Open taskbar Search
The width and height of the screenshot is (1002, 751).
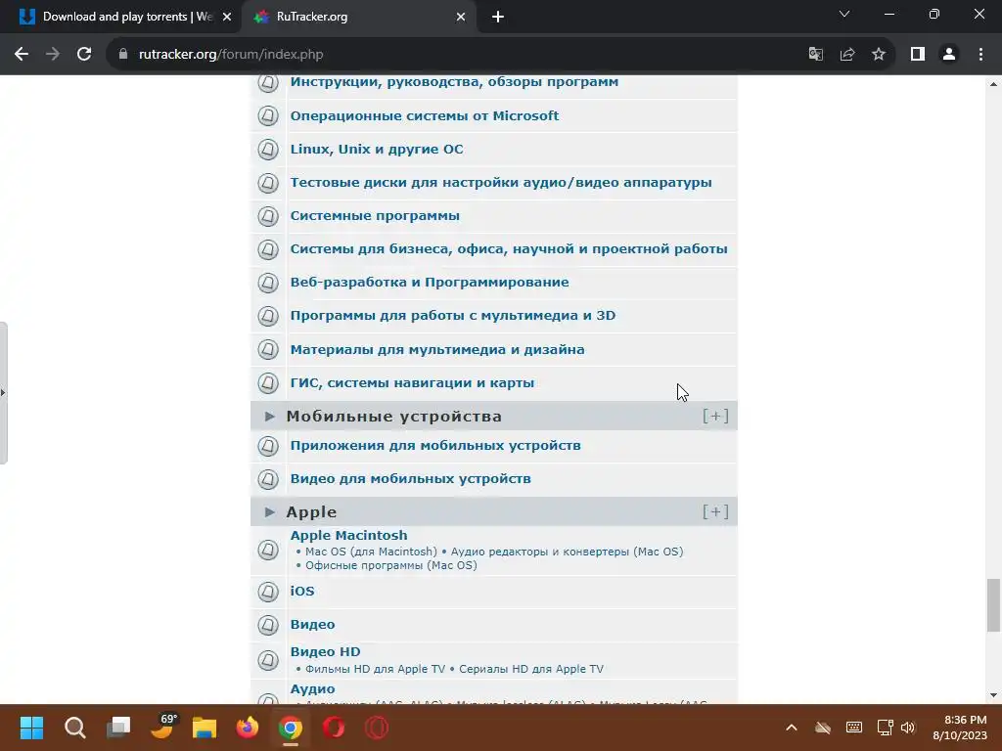coord(74,728)
